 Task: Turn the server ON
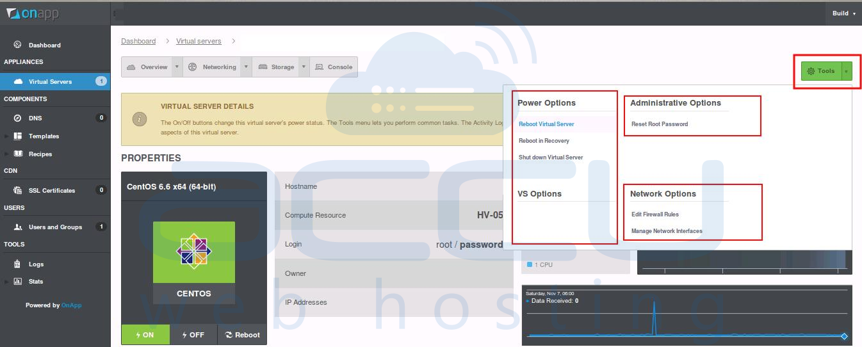(145, 335)
